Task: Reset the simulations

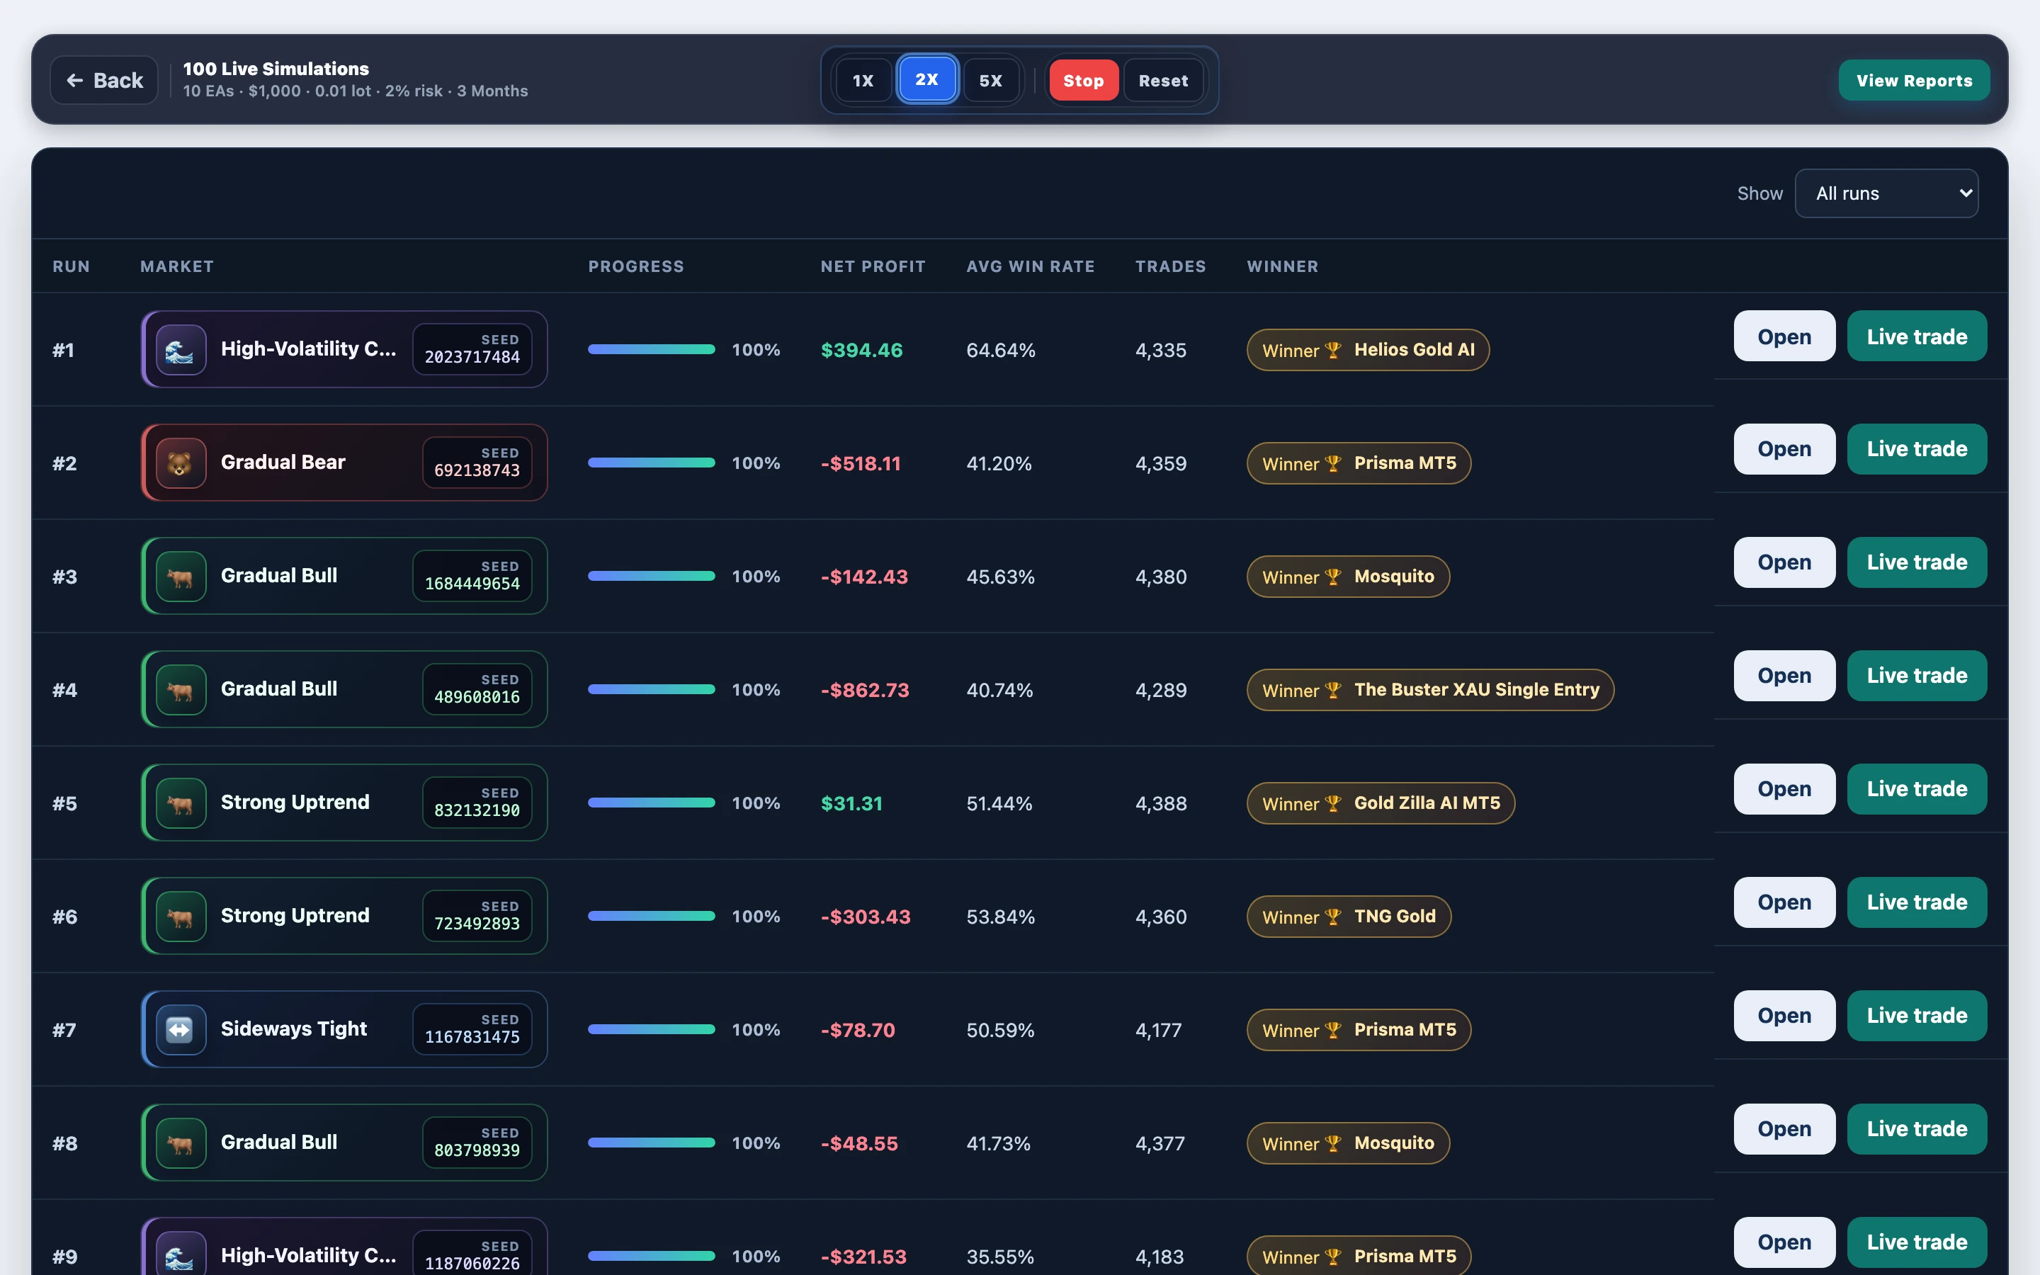Action: (x=1163, y=80)
